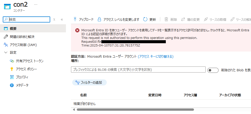Click the Time:2025-04-10T07:31:20 error line
Screen dimensions: 251x114
(x=111, y=45)
